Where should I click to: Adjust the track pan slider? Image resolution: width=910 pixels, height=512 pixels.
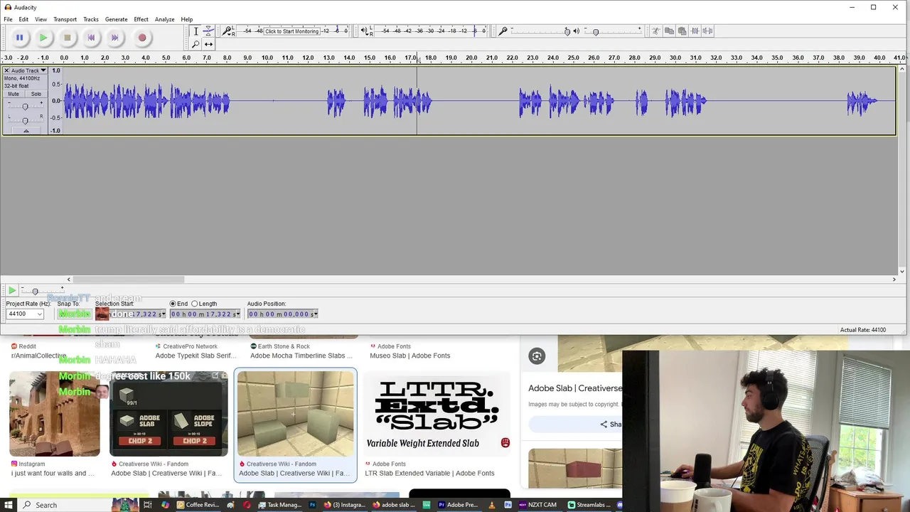pos(25,119)
